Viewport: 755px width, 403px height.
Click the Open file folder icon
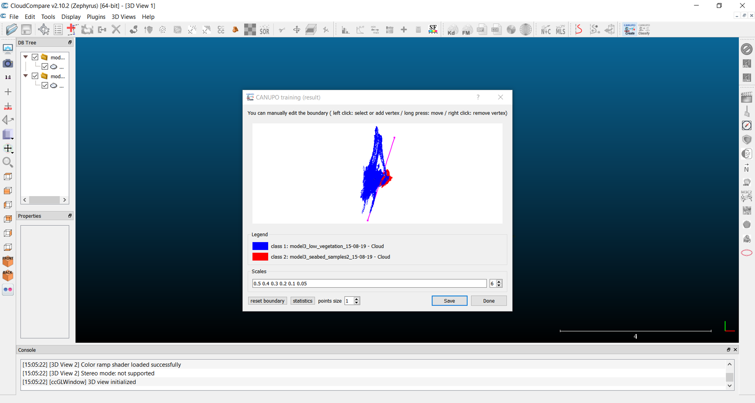[12, 29]
